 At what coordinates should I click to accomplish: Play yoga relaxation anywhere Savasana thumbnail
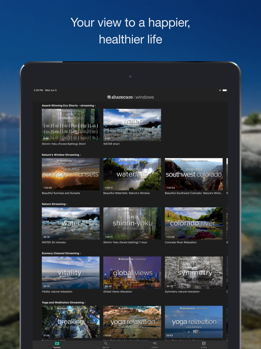click(132, 322)
